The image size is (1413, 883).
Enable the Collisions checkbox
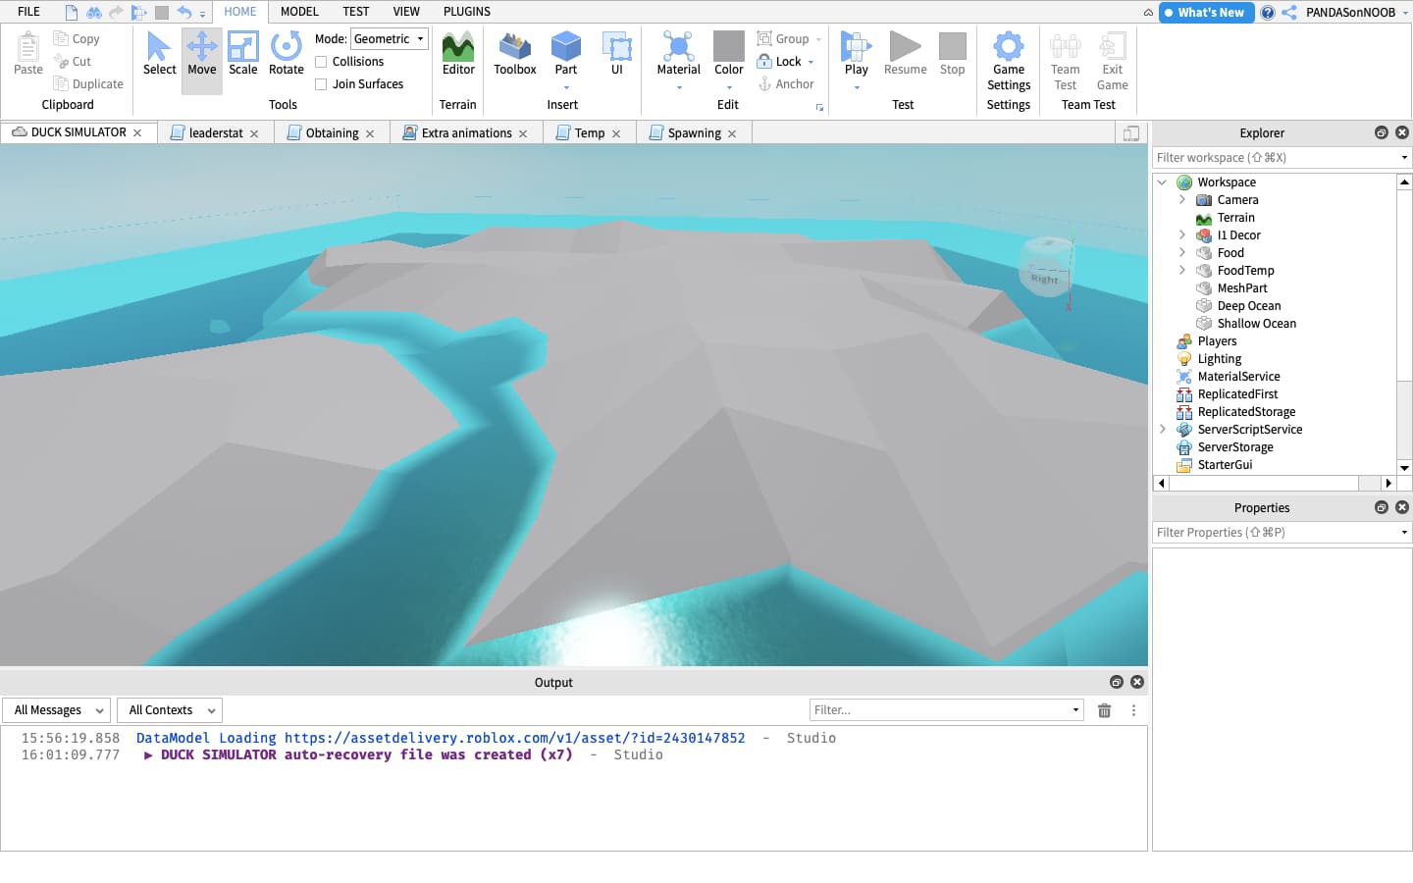[x=321, y=62]
